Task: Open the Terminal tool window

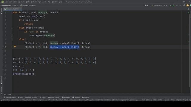Action: (x=76, y=97)
